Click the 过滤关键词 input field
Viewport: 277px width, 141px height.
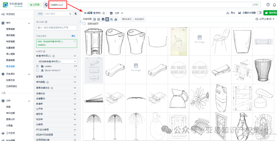(56, 14)
